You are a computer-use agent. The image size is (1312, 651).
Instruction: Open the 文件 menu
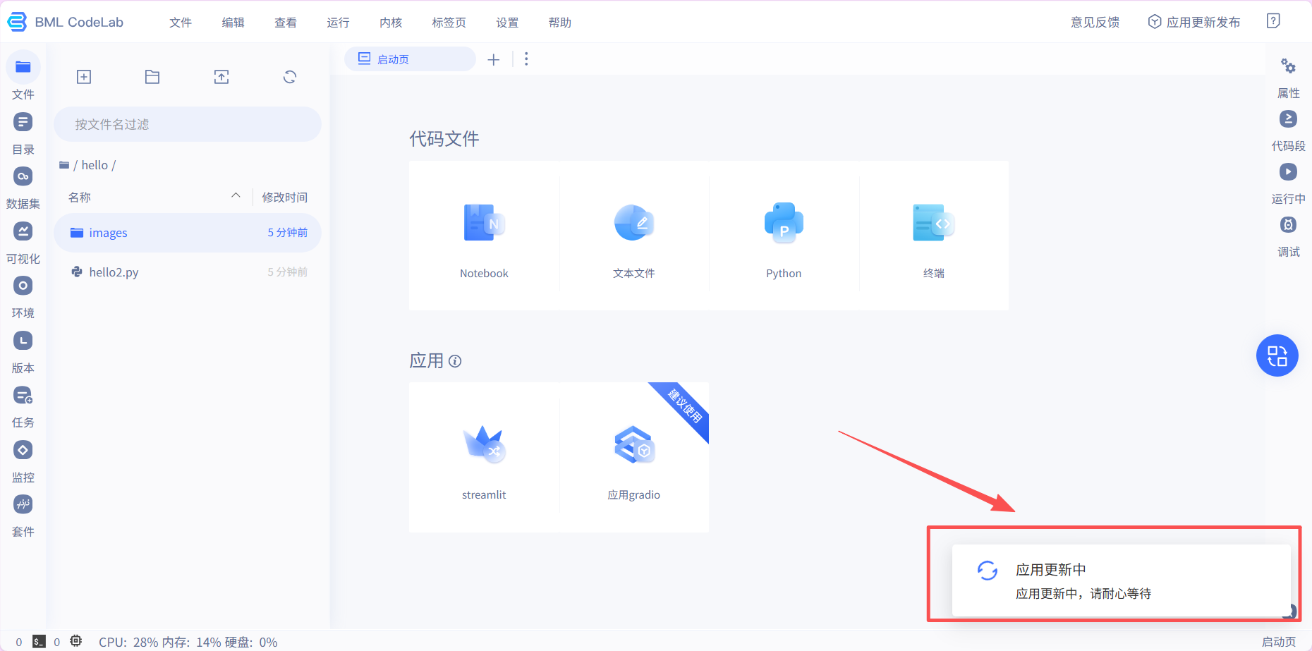[x=181, y=23]
